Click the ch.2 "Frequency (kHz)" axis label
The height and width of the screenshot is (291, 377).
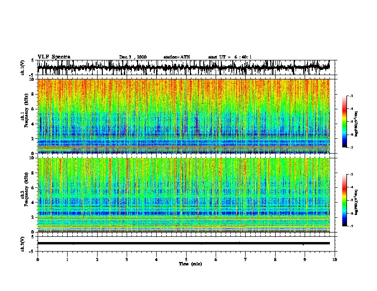click(26, 189)
